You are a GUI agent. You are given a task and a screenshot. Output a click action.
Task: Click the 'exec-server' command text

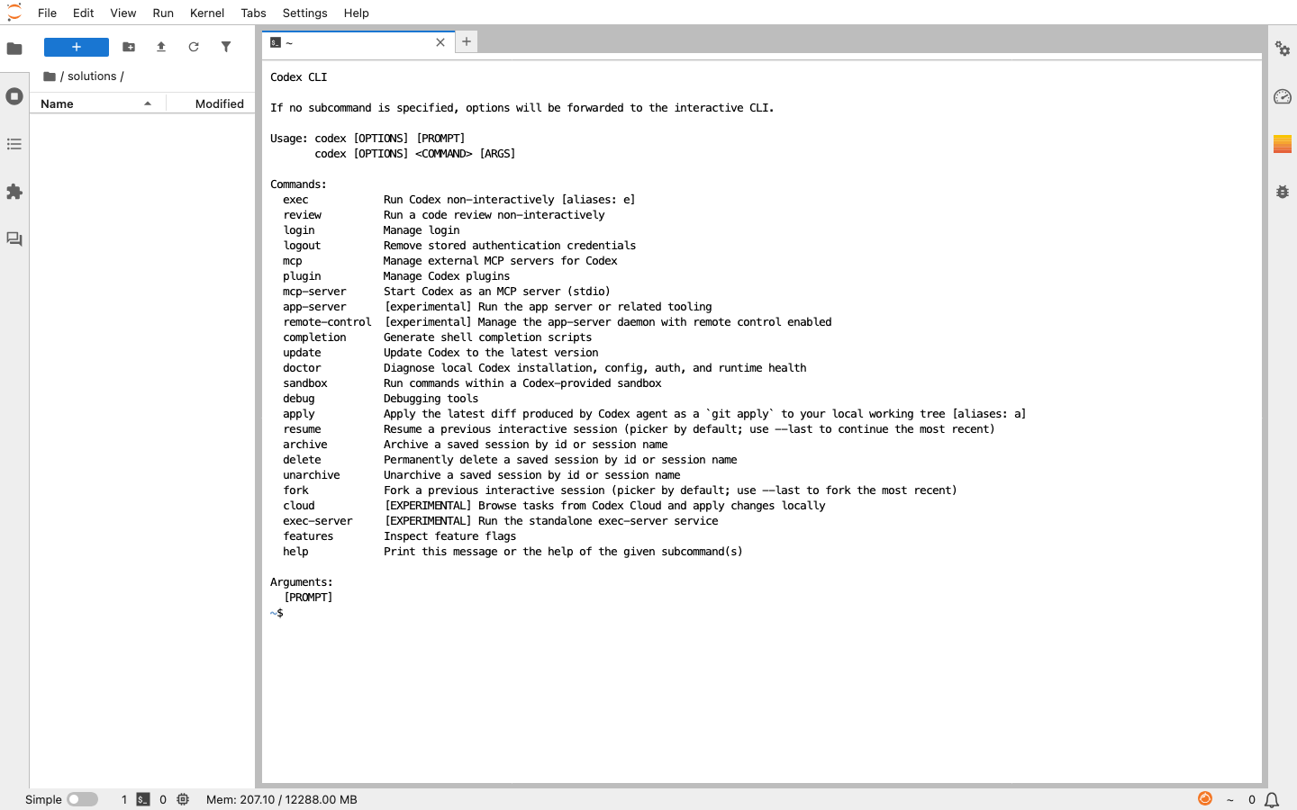coord(318,521)
